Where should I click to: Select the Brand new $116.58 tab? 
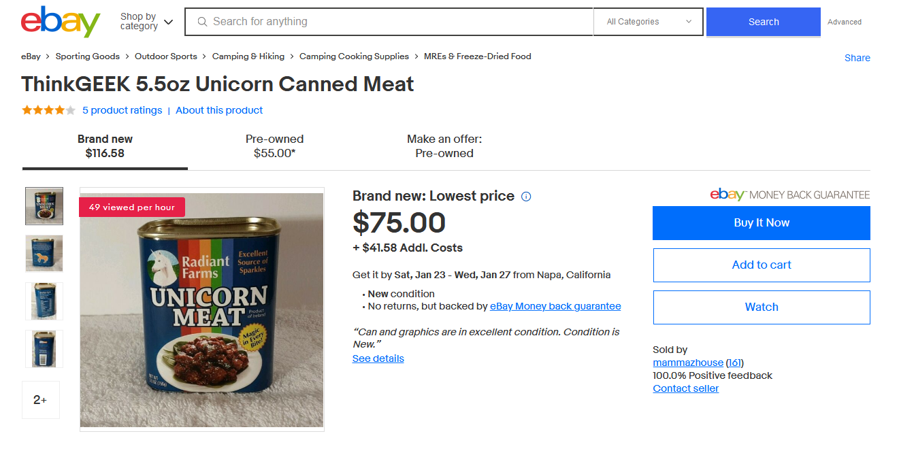pos(105,146)
